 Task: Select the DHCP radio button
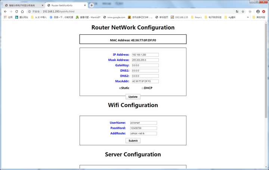click(x=143, y=88)
